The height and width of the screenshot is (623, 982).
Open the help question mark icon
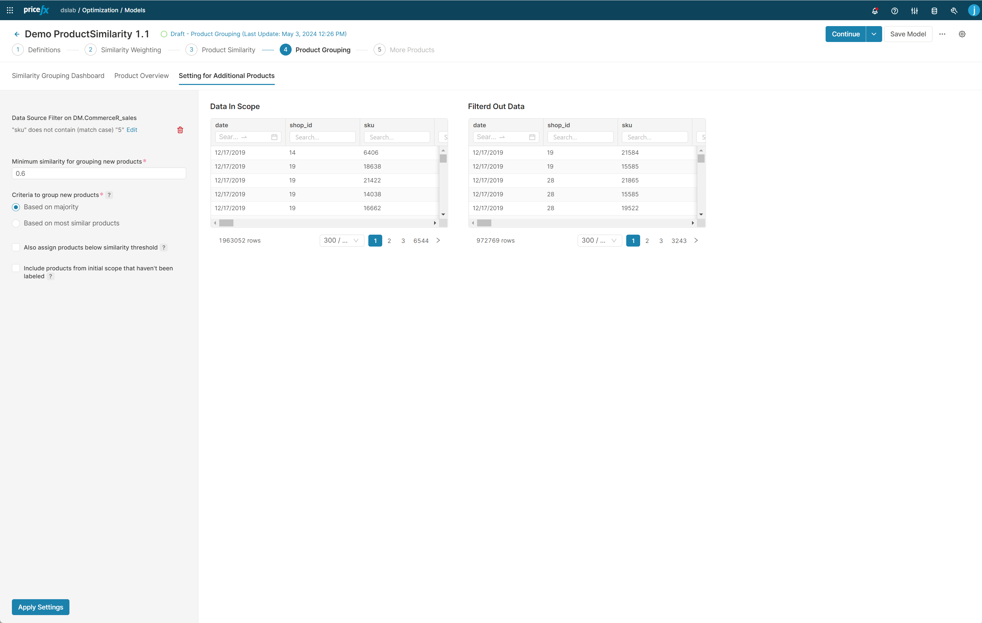click(894, 11)
